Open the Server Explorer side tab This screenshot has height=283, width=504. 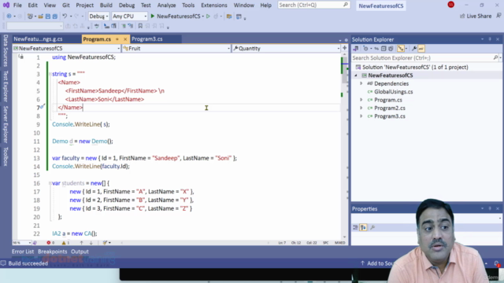tap(6, 124)
